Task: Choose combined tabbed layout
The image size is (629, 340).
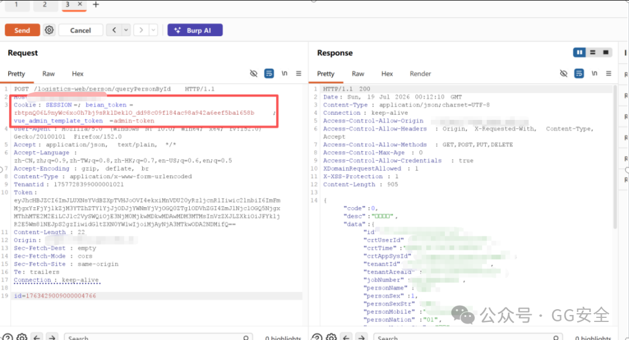Action: (x=606, y=52)
